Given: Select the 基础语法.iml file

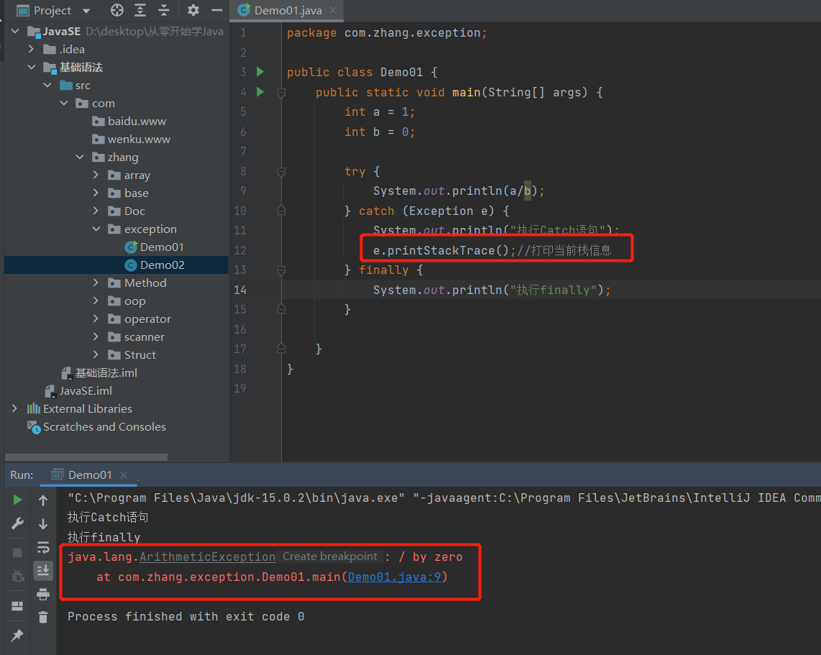Looking at the screenshot, I should pyautogui.click(x=99, y=372).
